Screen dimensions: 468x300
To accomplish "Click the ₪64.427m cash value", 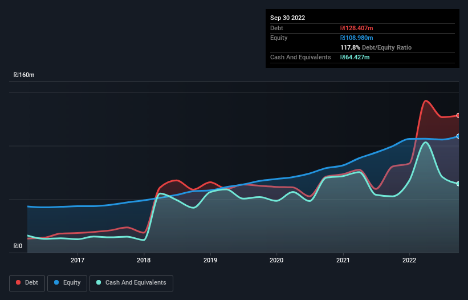I will point(355,57).
